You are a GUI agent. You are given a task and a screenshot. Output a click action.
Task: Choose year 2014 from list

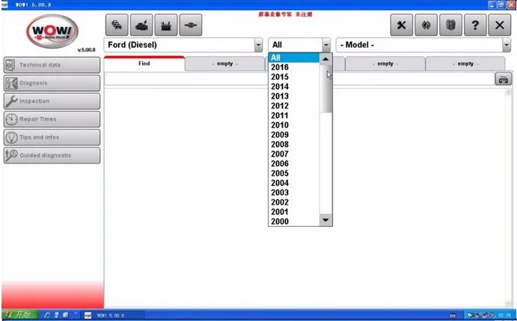pyautogui.click(x=294, y=87)
